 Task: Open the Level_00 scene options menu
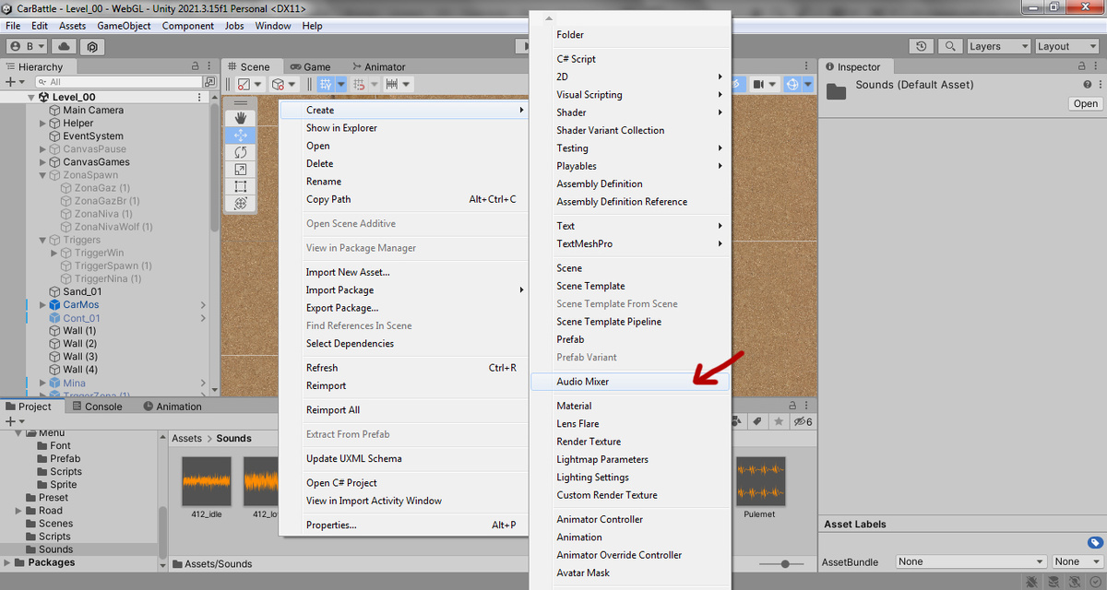(200, 97)
